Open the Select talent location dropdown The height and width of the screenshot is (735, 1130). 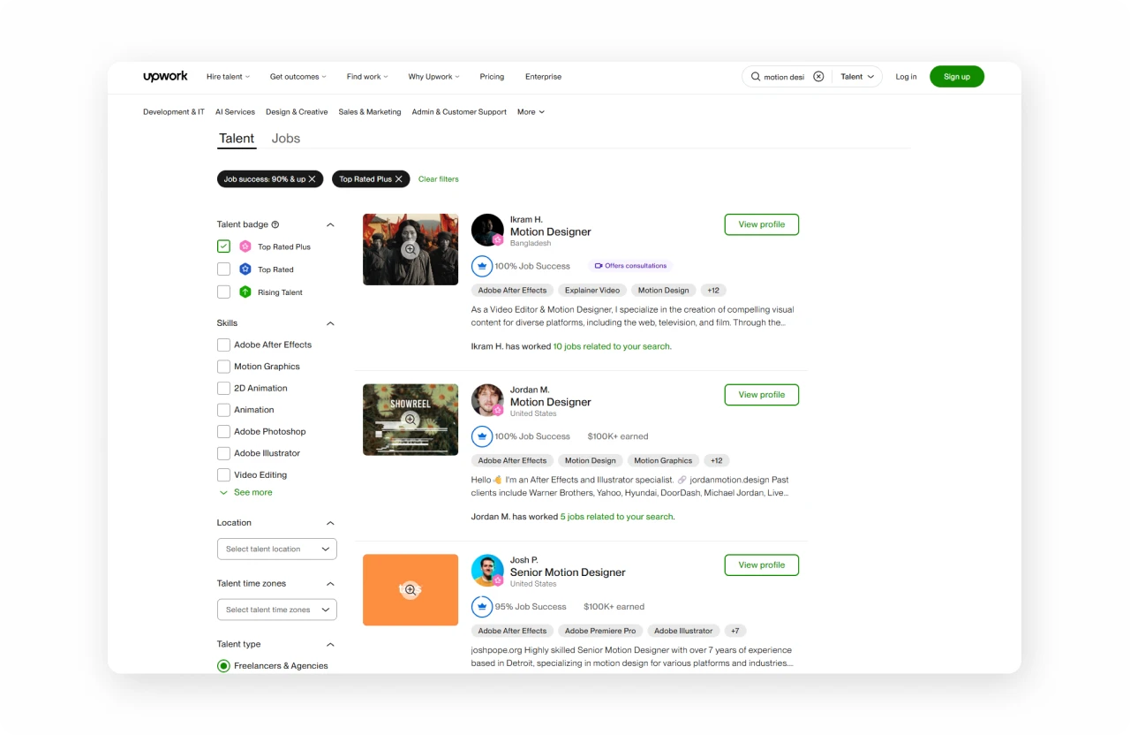coord(277,549)
